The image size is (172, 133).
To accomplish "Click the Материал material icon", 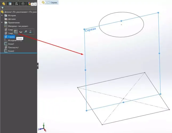I will pos(6,26).
